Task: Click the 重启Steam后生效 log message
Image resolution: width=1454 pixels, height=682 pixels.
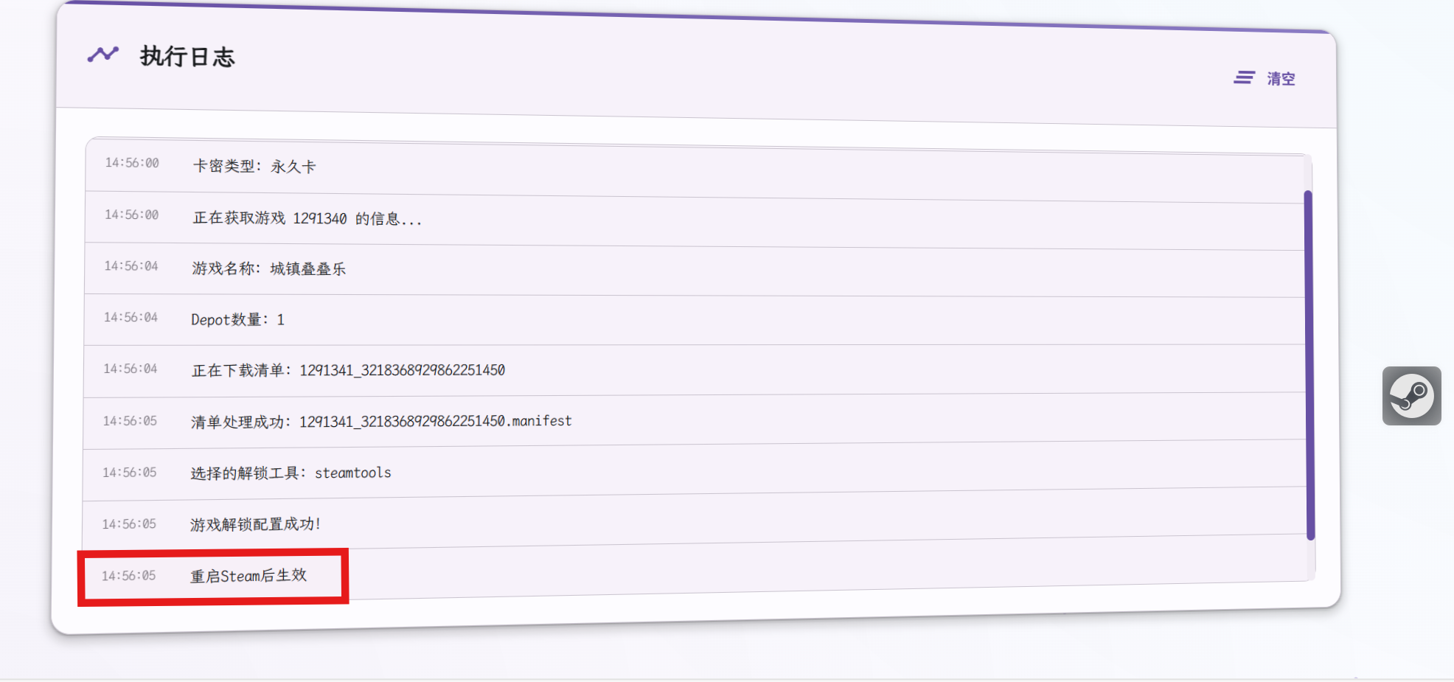Action: tap(248, 576)
